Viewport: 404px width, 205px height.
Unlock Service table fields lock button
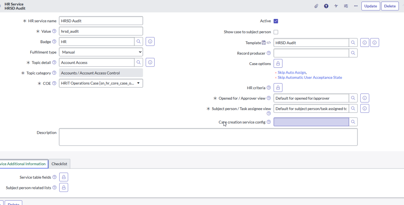[x=64, y=177]
